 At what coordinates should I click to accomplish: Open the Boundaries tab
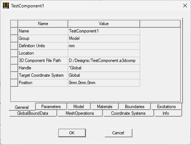tap(135, 107)
